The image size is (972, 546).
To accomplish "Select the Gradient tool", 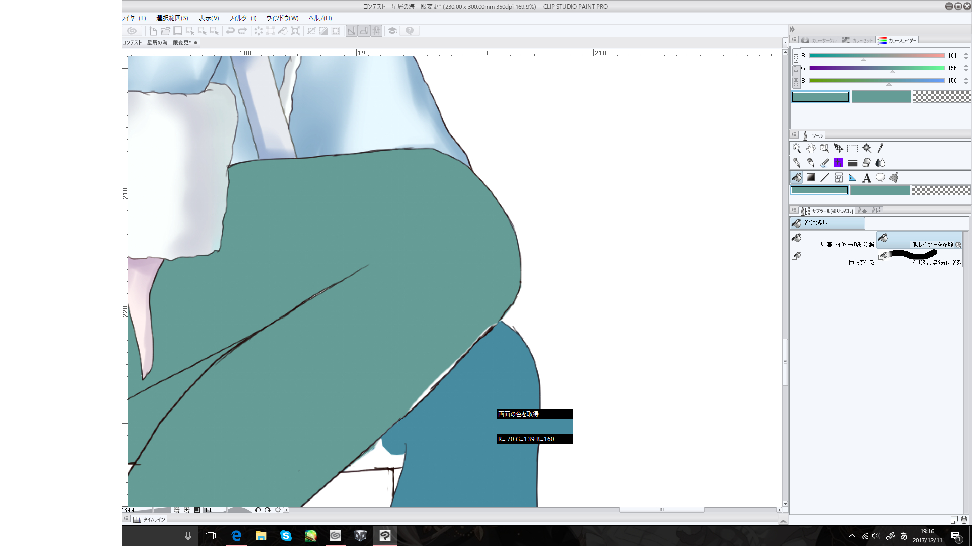I will click(811, 177).
